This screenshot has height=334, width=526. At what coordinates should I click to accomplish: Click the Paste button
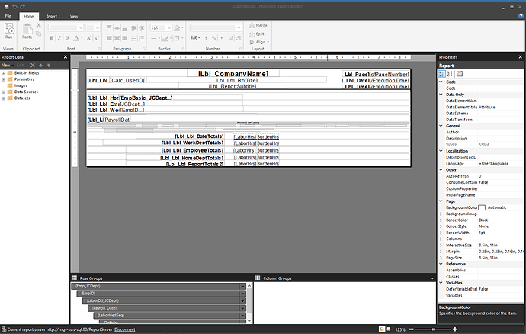[27, 31]
